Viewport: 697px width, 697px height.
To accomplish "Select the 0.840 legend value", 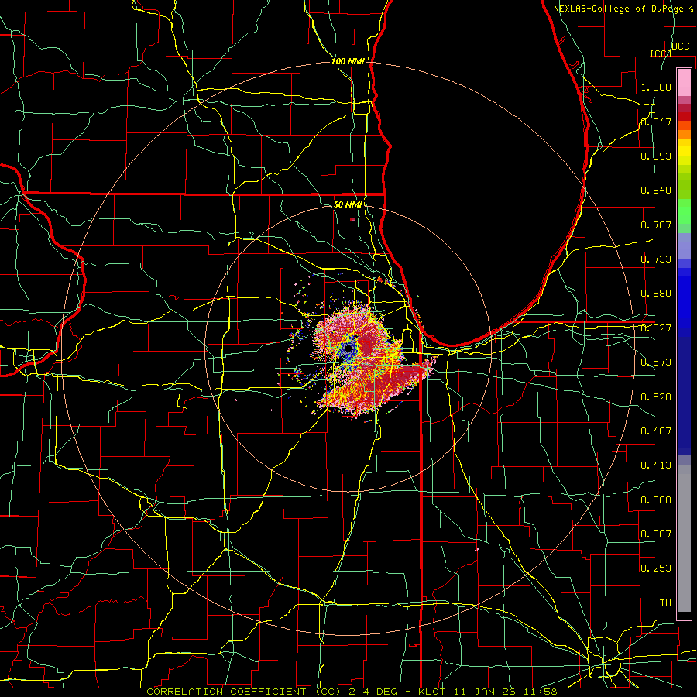I will (656, 191).
